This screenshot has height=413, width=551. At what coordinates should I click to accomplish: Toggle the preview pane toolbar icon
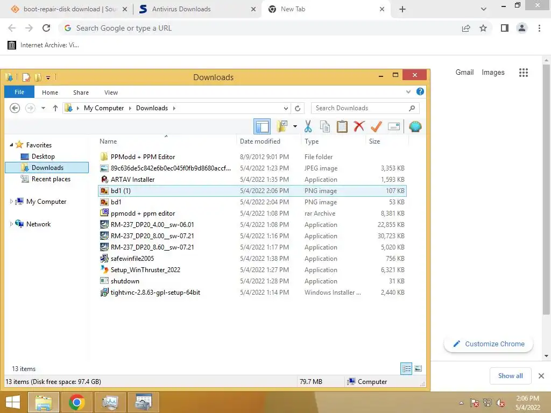tap(262, 126)
